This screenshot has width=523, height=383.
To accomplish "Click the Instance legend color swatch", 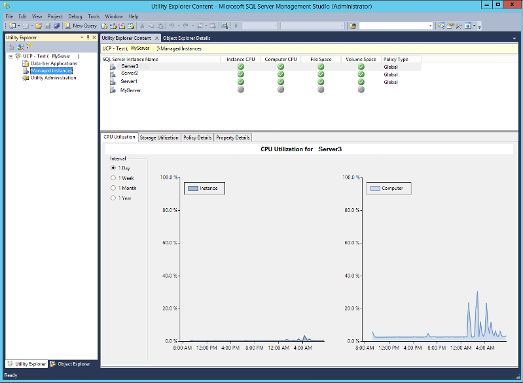I will pos(193,189).
